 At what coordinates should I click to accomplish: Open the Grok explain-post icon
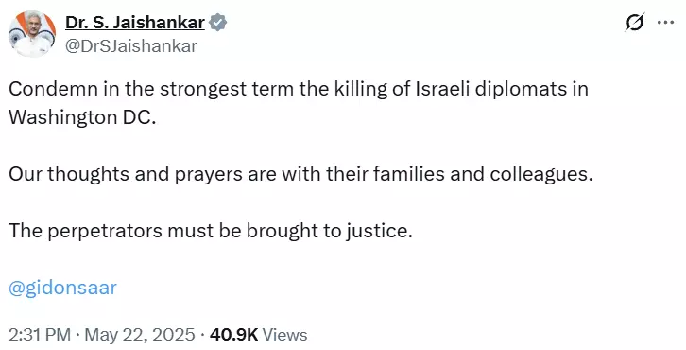click(634, 23)
